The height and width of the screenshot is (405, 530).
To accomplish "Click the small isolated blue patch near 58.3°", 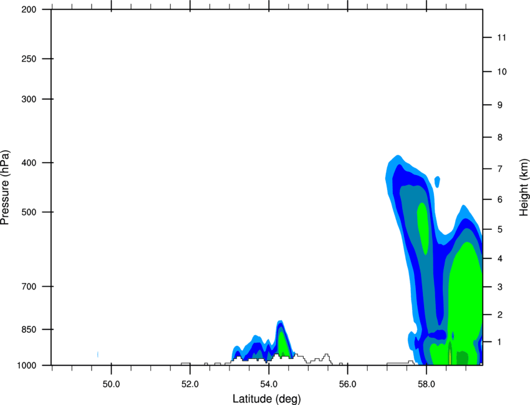I will (x=437, y=182).
